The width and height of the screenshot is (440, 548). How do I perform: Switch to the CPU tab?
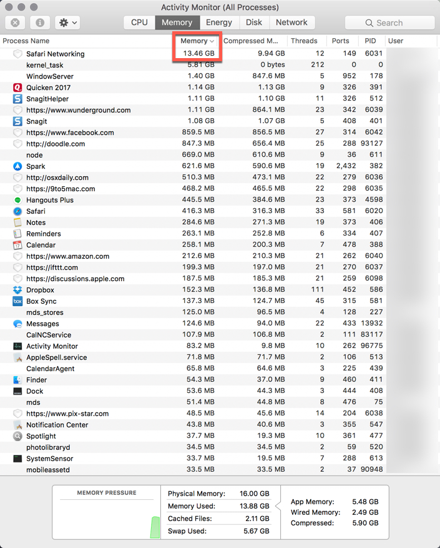(139, 22)
